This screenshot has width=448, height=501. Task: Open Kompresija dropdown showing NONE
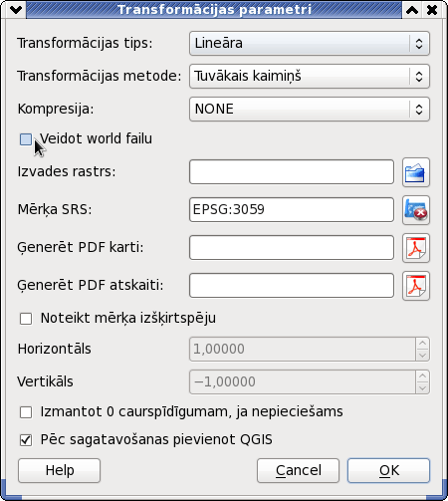[x=310, y=109]
